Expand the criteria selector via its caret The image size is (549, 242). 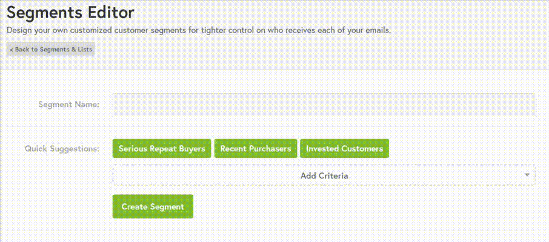pos(527,175)
